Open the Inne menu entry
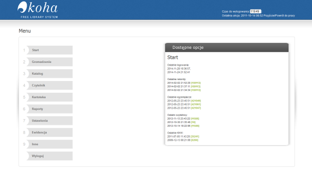 pyautogui.click(x=50, y=144)
